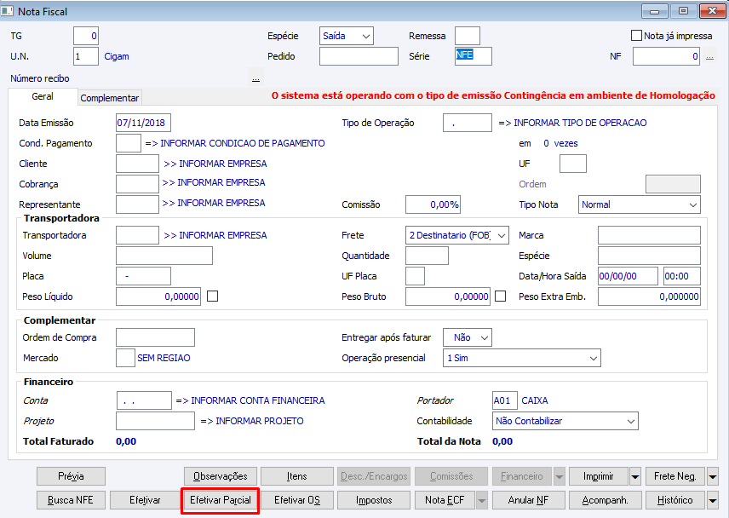Viewport: 729px width, 518px height.
Task: Click the Efetivar button
Action: (145, 500)
